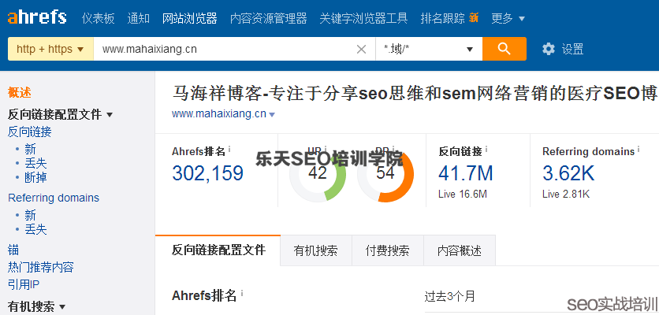659x315 pixels.
Task: Open the http + https protocol dropdown
Action: tap(50, 49)
